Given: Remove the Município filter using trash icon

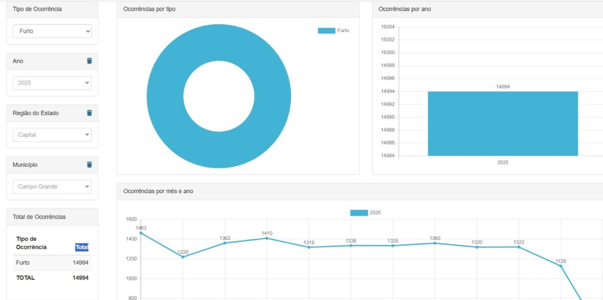Looking at the screenshot, I should point(89,165).
